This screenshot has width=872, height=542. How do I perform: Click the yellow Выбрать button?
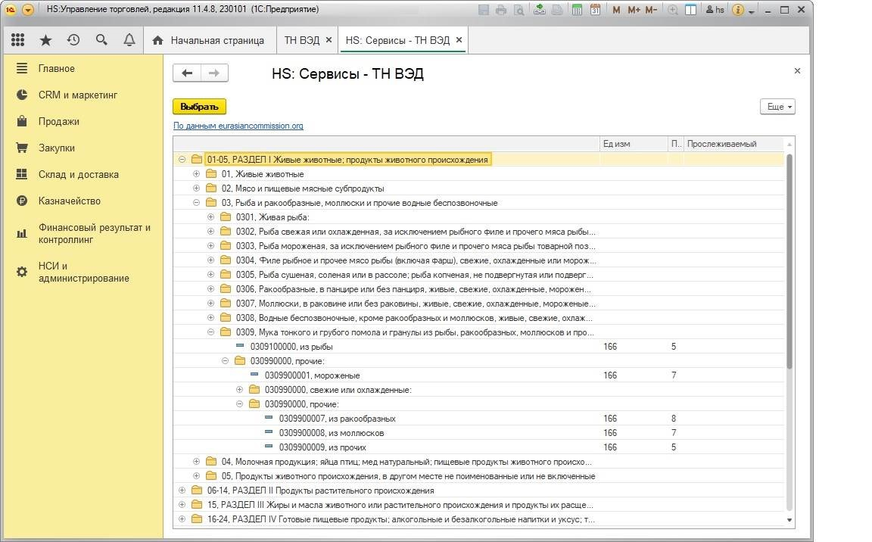[x=199, y=106]
